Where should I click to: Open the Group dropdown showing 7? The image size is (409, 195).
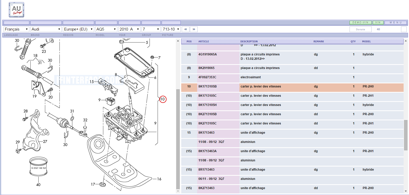click(x=151, y=29)
